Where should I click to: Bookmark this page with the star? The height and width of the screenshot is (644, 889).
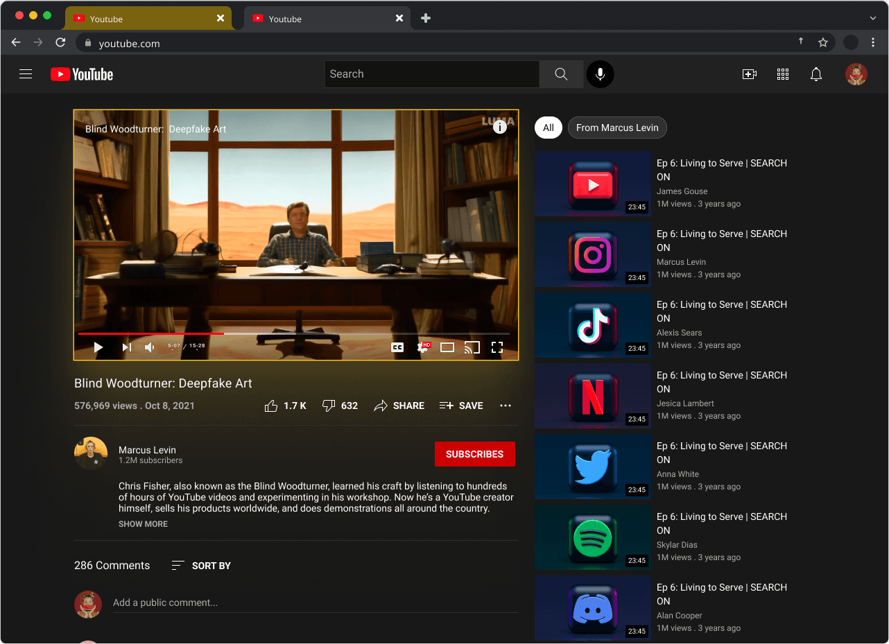[x=823, y=42]
